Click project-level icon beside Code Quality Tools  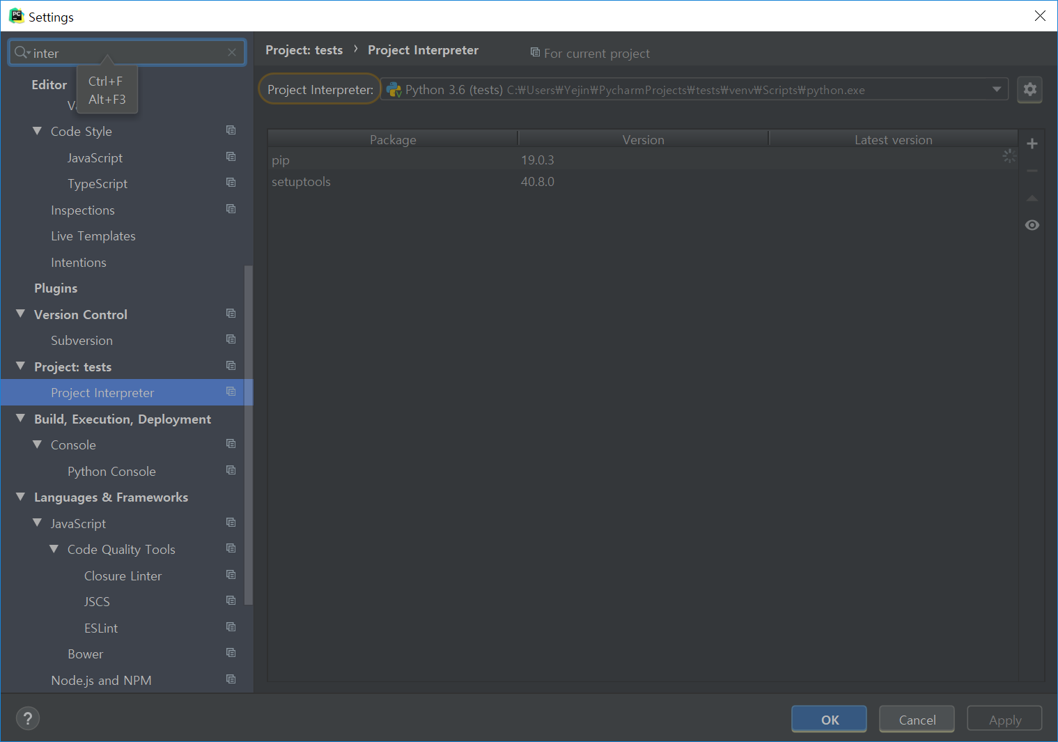pos(231,548)
